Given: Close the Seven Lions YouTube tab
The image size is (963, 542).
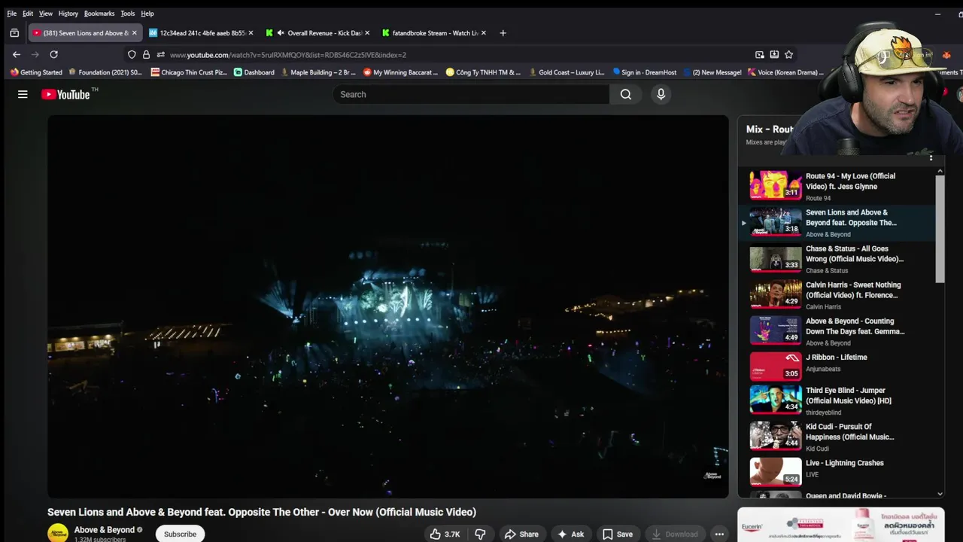Looking at the screenshot, I should 134,33.
